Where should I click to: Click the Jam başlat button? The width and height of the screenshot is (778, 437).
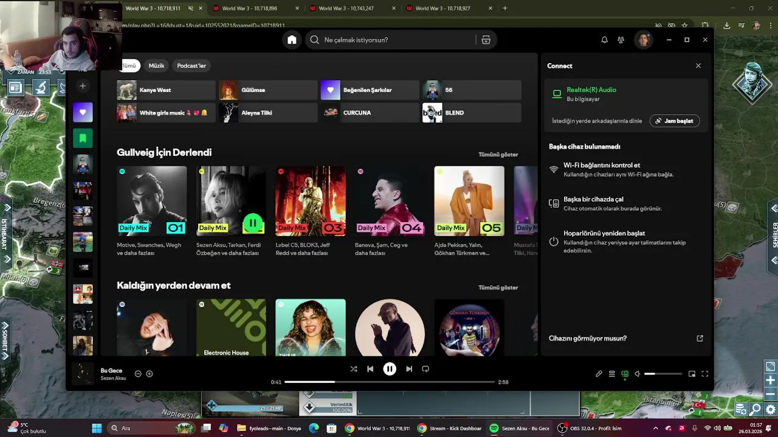click(x=675, y=121)
